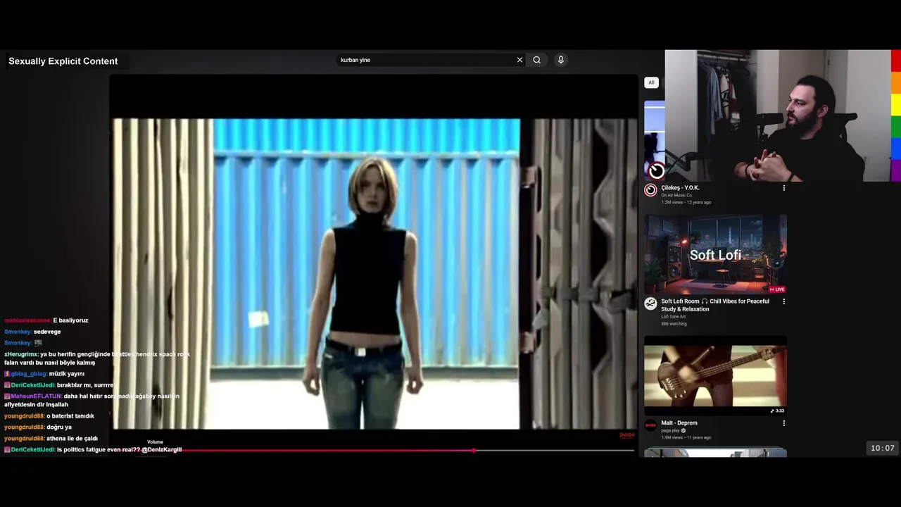Open options menu for Çilekeş - Y.O.K.

[x=783, y=188]
